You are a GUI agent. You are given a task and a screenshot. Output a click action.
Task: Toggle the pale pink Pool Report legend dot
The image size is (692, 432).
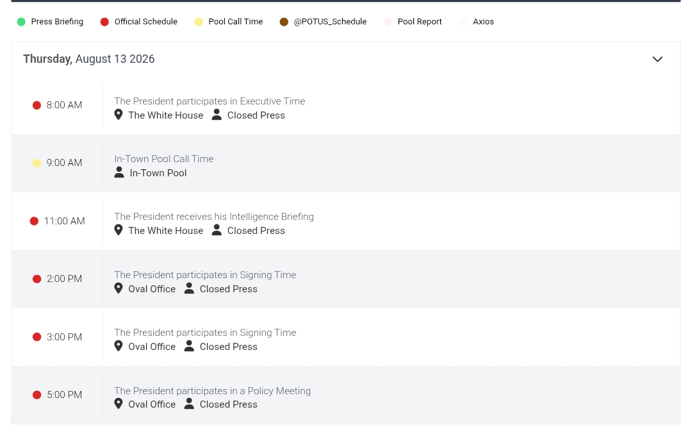(388, 22)
